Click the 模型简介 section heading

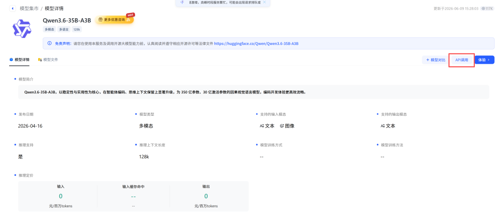[x=27, y=79]
